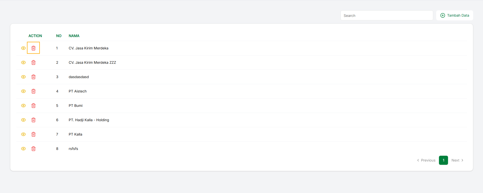Sort by the NAMA column header
The width and height of the screenshot is (483, 193).
click(74, 36)
